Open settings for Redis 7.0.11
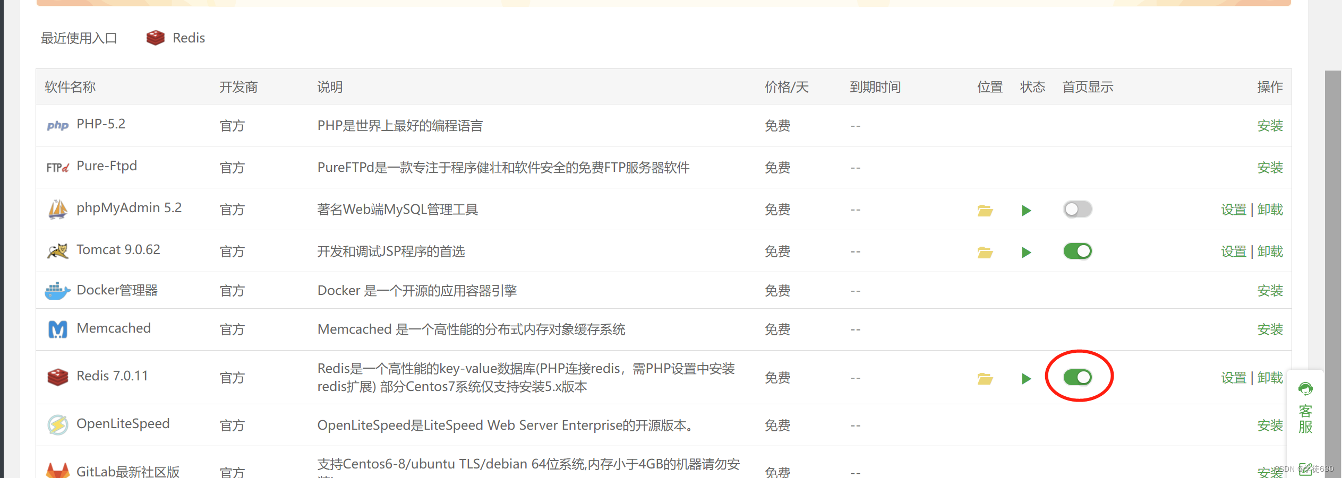This screenshot has width=1342, height=478. coord(1233,378)
